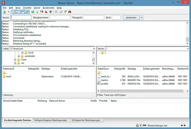Toggle synchronized browsing icon
This screenshot has height=129, width=191.
pos(65,12)
